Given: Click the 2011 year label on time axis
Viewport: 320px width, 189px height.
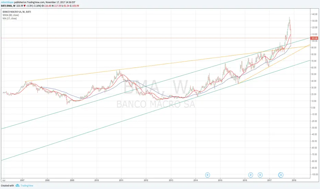Looking at the screenshot, I should coord(121,180).
